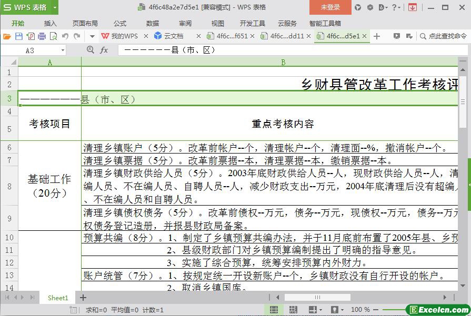
Task: Open the 插入 ribbon tab
Action: (x=50, y=24)
